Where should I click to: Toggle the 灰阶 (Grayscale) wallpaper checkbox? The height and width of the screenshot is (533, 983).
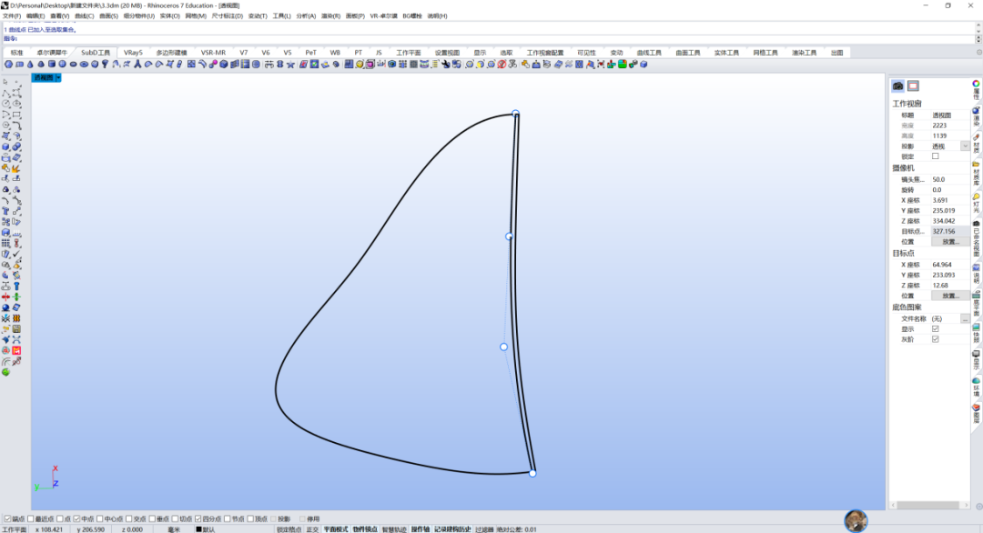[936, 339]
